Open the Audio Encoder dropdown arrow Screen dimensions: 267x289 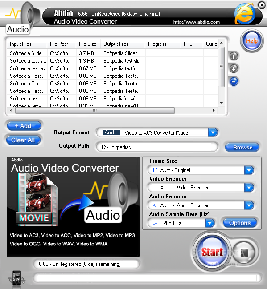coord(249,205)
